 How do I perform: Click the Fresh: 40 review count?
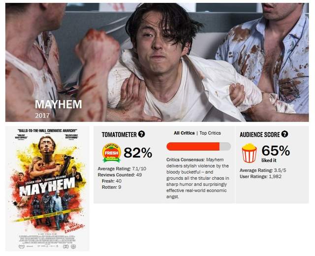tap(112, 181)
